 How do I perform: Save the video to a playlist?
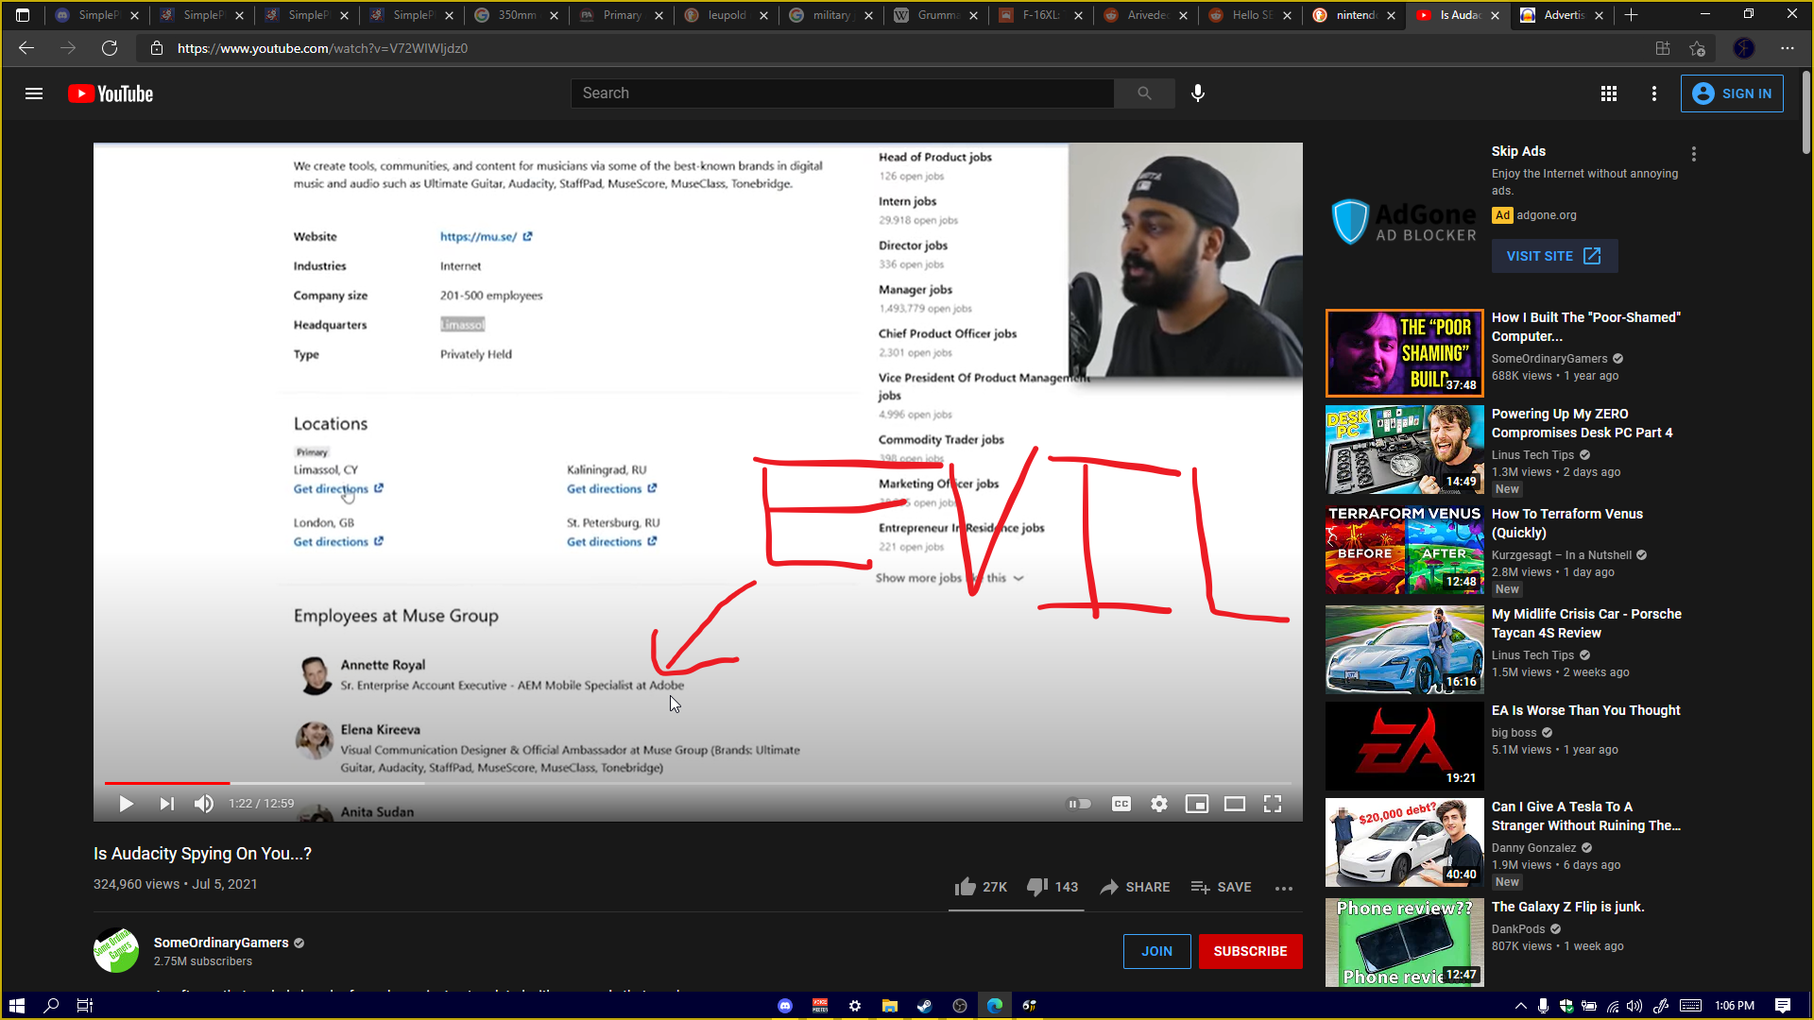[1221, 887]
